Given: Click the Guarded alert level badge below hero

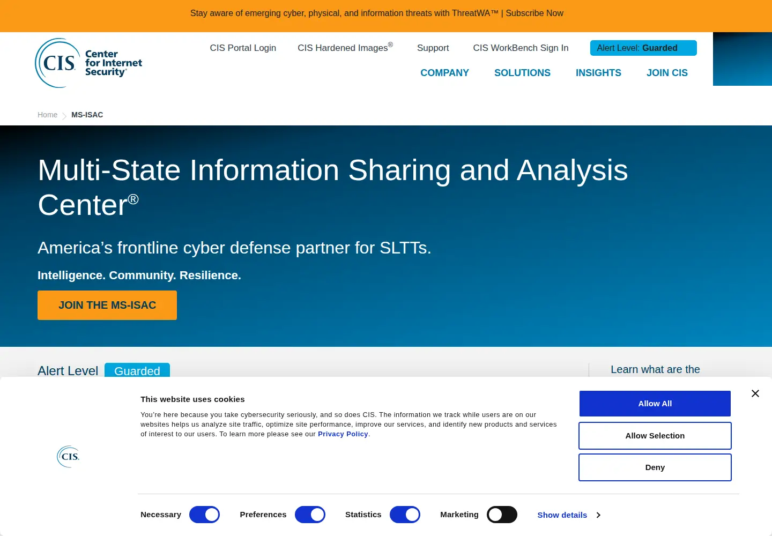Looking at the screenshot, I should (137, 370).
